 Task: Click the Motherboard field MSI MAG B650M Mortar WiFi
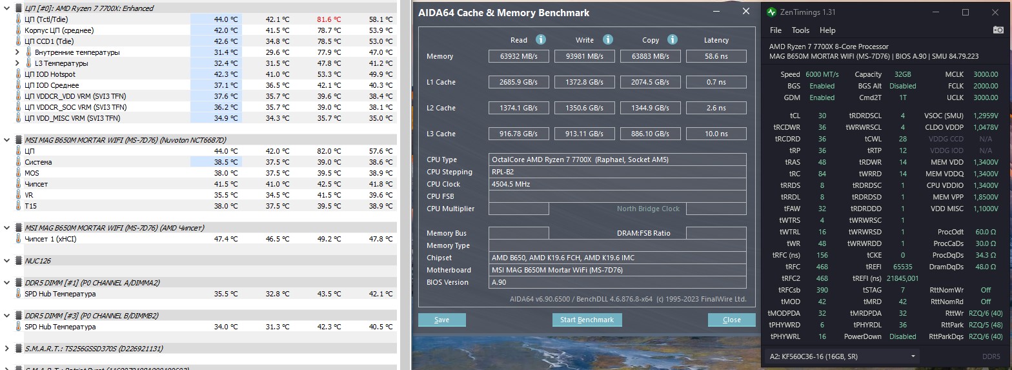(618, 270)
